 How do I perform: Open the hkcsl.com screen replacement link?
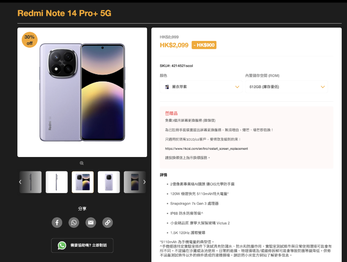[x=206, y=148]
